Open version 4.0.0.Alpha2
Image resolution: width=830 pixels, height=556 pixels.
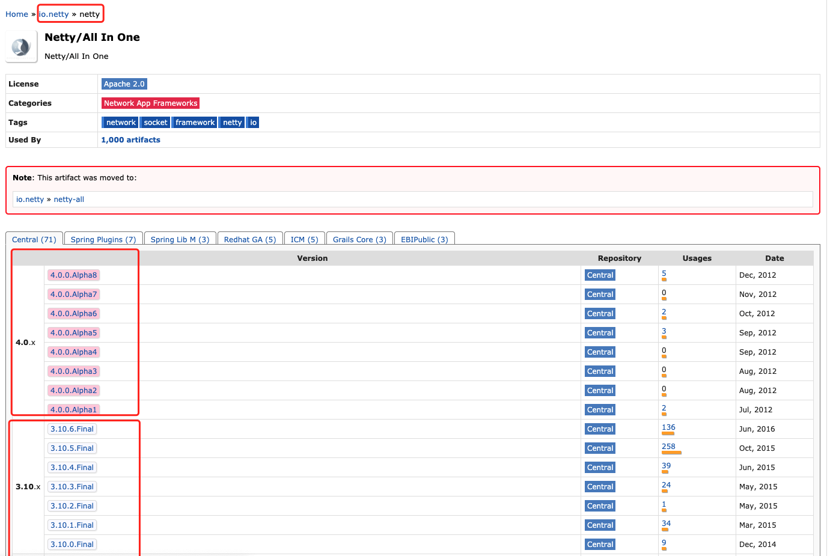[x=73, y=391]
